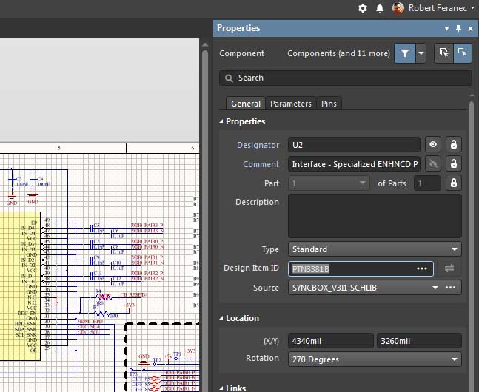Open the notifications bell
The width and height of the screenshot is (479, 392).
(x=380, y=8)
